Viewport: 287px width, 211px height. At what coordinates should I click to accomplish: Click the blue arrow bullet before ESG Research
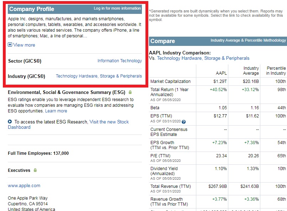(10, 122)
